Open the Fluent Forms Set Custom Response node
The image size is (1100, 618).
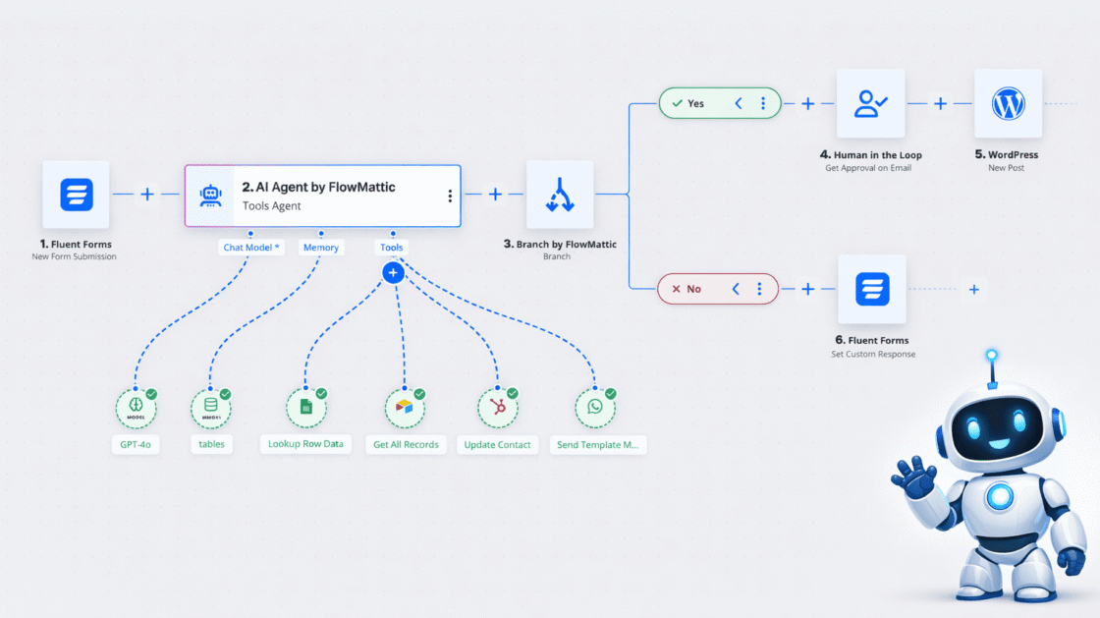(x=870, y=289)
